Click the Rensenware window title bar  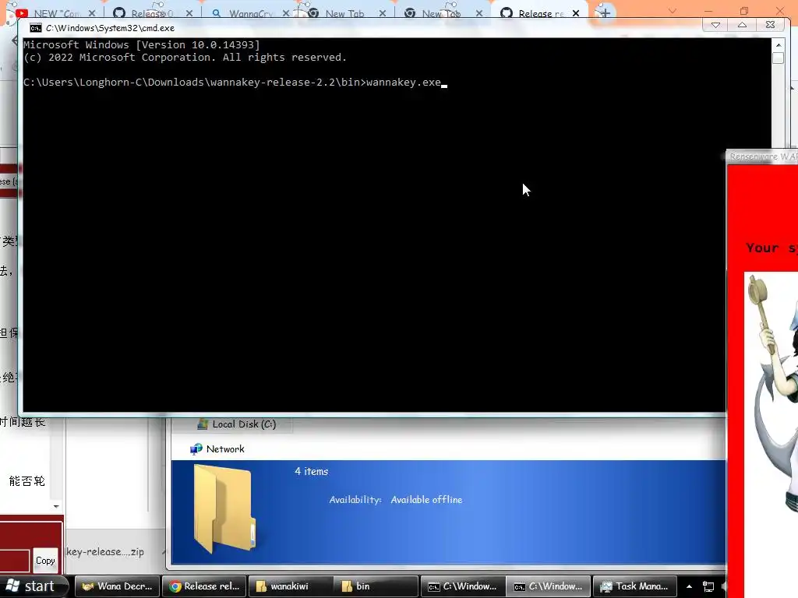click(762, 157)
